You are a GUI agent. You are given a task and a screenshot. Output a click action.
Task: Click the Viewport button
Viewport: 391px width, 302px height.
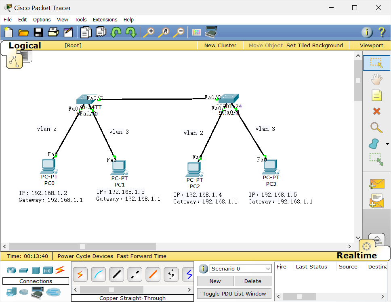coord(371,45)
